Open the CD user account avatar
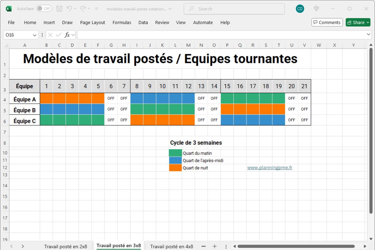Viewport: 375px width, 250px height. [x=300, y=9]
